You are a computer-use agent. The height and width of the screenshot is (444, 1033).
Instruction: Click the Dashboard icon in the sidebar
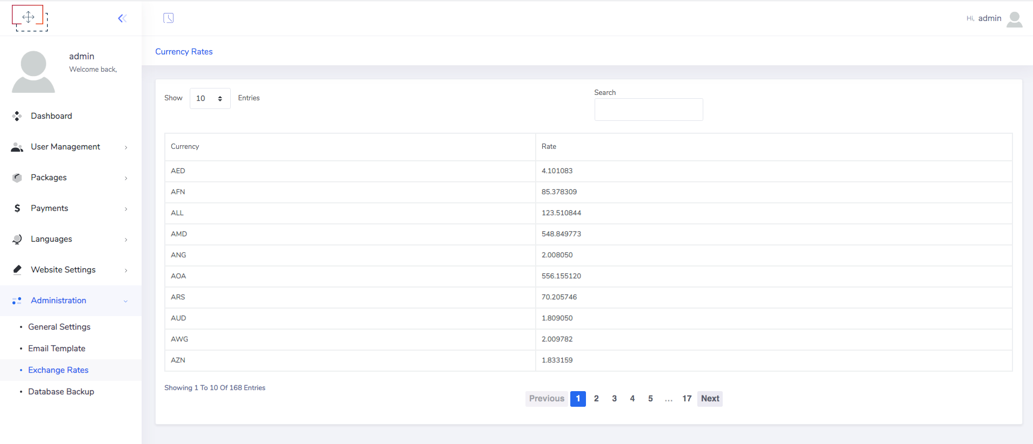(x=17, y=116)
